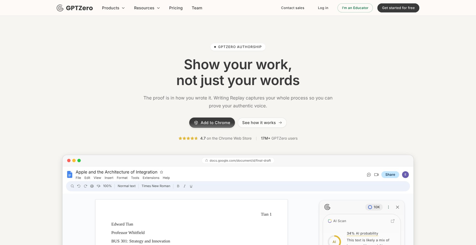Screen dimensions: 476x245
Task: Open the Tools menu in Docs
Action: (x=135, y=178)
